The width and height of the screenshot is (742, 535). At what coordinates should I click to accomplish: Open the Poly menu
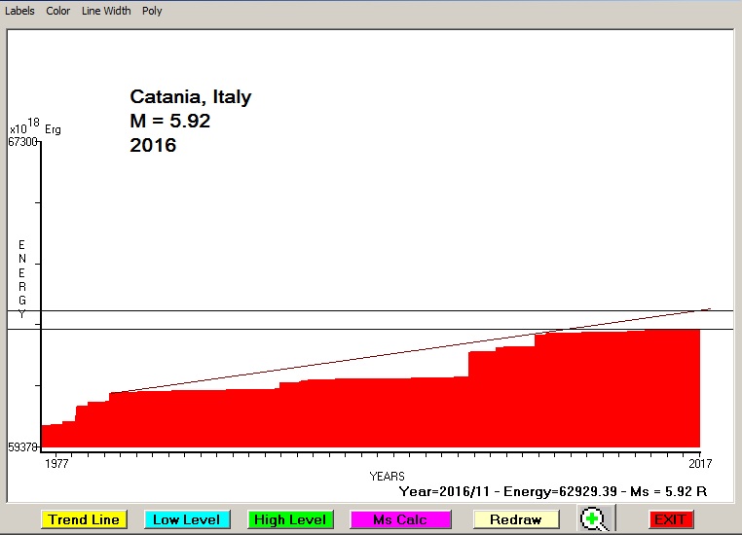[x=152, y=11]
